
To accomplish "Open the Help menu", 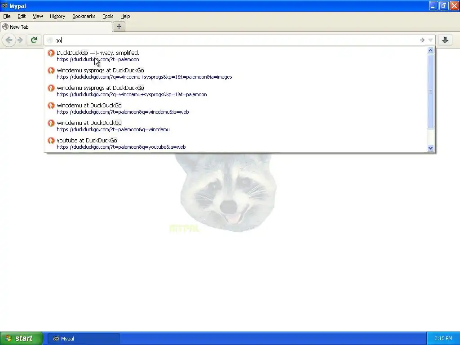I will point(125,17).
